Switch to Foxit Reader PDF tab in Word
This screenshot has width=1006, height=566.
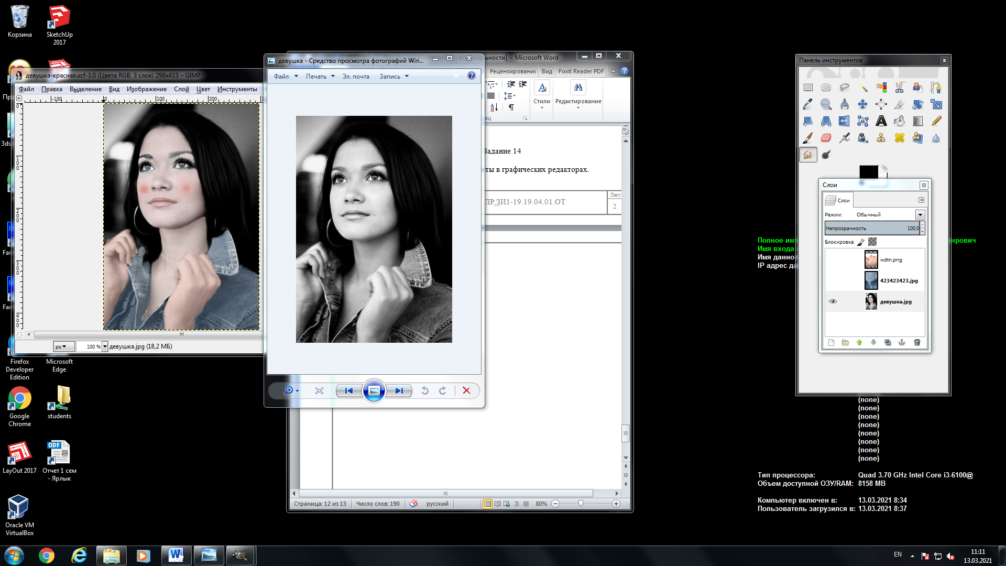point(581,71)
